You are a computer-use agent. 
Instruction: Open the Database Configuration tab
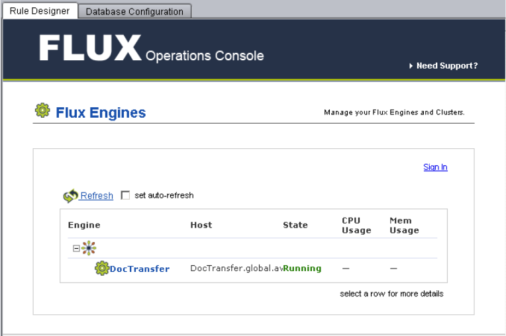[x=134, y=11]
